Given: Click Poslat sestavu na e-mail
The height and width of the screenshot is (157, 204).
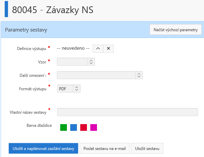Looking at the screenshot, I should tap(104, 148).
